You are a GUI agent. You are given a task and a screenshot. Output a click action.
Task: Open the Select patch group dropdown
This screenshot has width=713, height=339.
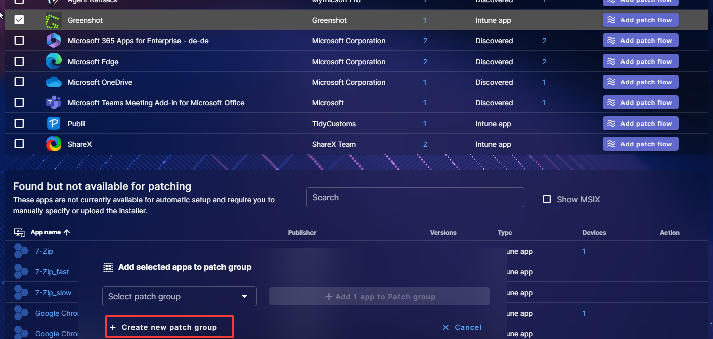(180, 296)
